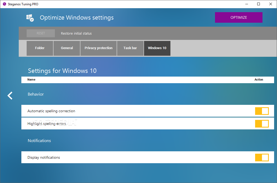Viewport: 277px width, 183px height.
Task: Select the Windows 10 tab
Action: coord(157,48)
